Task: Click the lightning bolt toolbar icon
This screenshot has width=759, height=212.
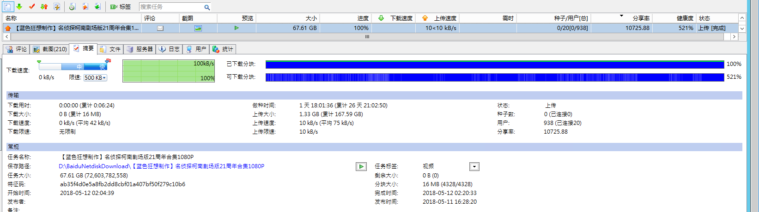Action: point(57,6)
